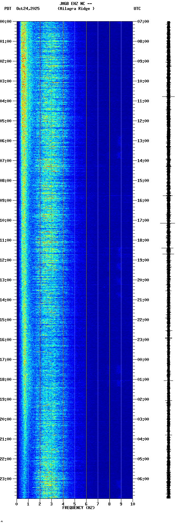Click the 20:00 PDT time label
The image size is (183, 525).
pos(6,419)
